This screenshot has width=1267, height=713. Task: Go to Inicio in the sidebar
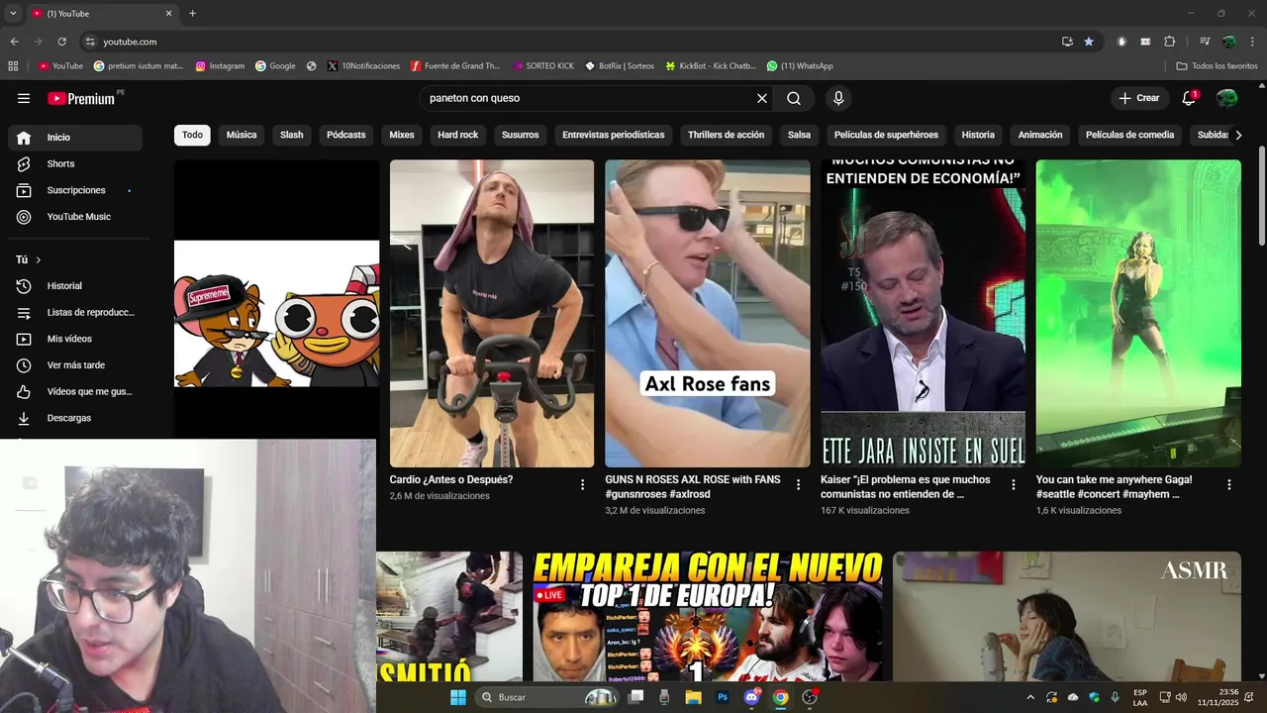click(75, 138)
